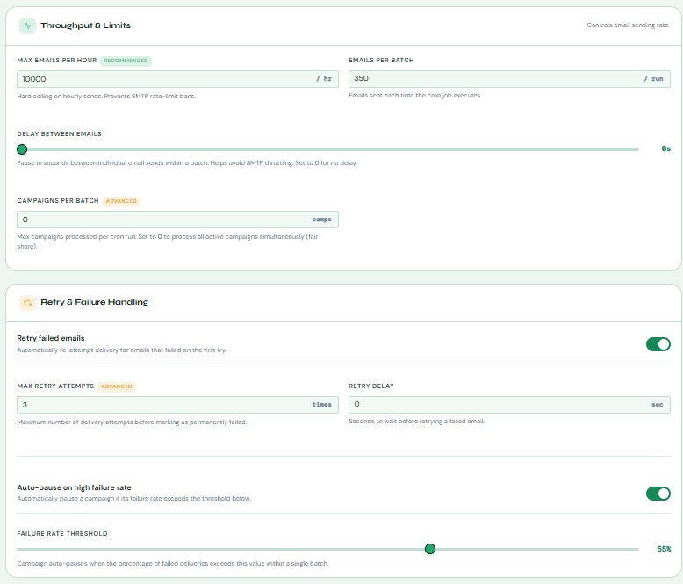Click the '/ hr' unit suffix
The width and height of the screenshot is (683, 584).
point(324,79)
